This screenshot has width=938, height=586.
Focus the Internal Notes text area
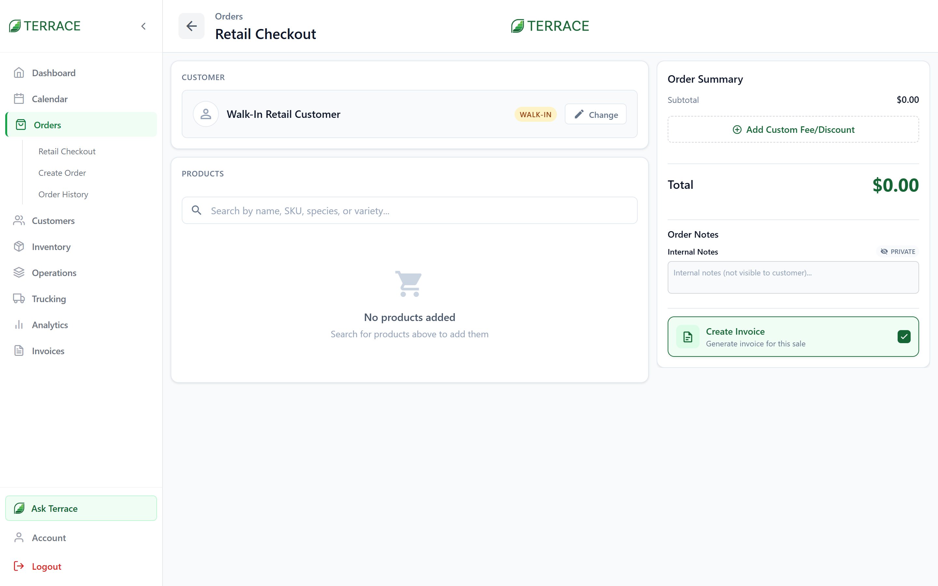pos(793,277)
